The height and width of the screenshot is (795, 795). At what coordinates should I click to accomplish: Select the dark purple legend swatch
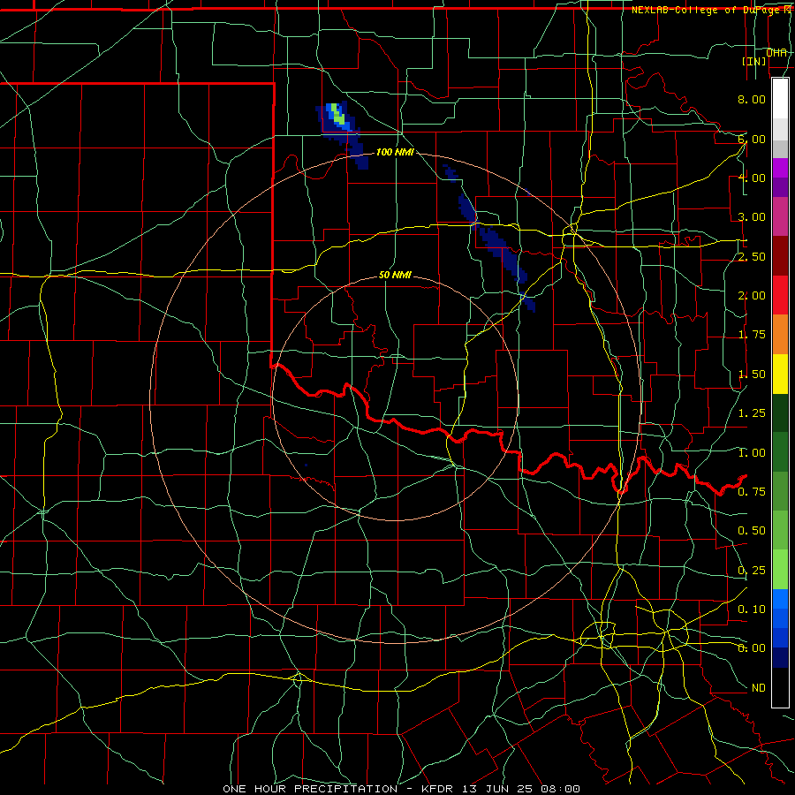tap(780, 187)
